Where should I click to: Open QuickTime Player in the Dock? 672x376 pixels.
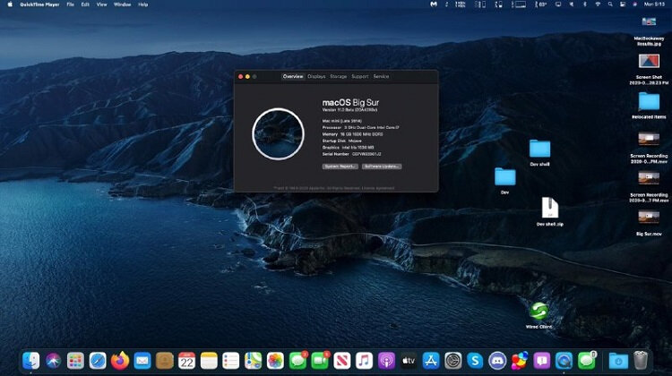click(564, 361)
